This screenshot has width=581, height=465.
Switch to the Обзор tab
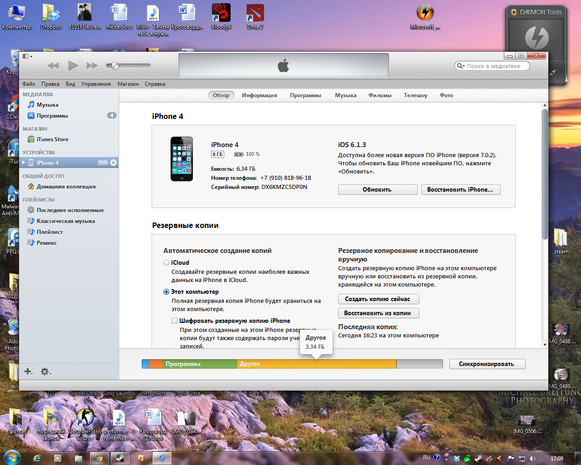tap(222, 95)
